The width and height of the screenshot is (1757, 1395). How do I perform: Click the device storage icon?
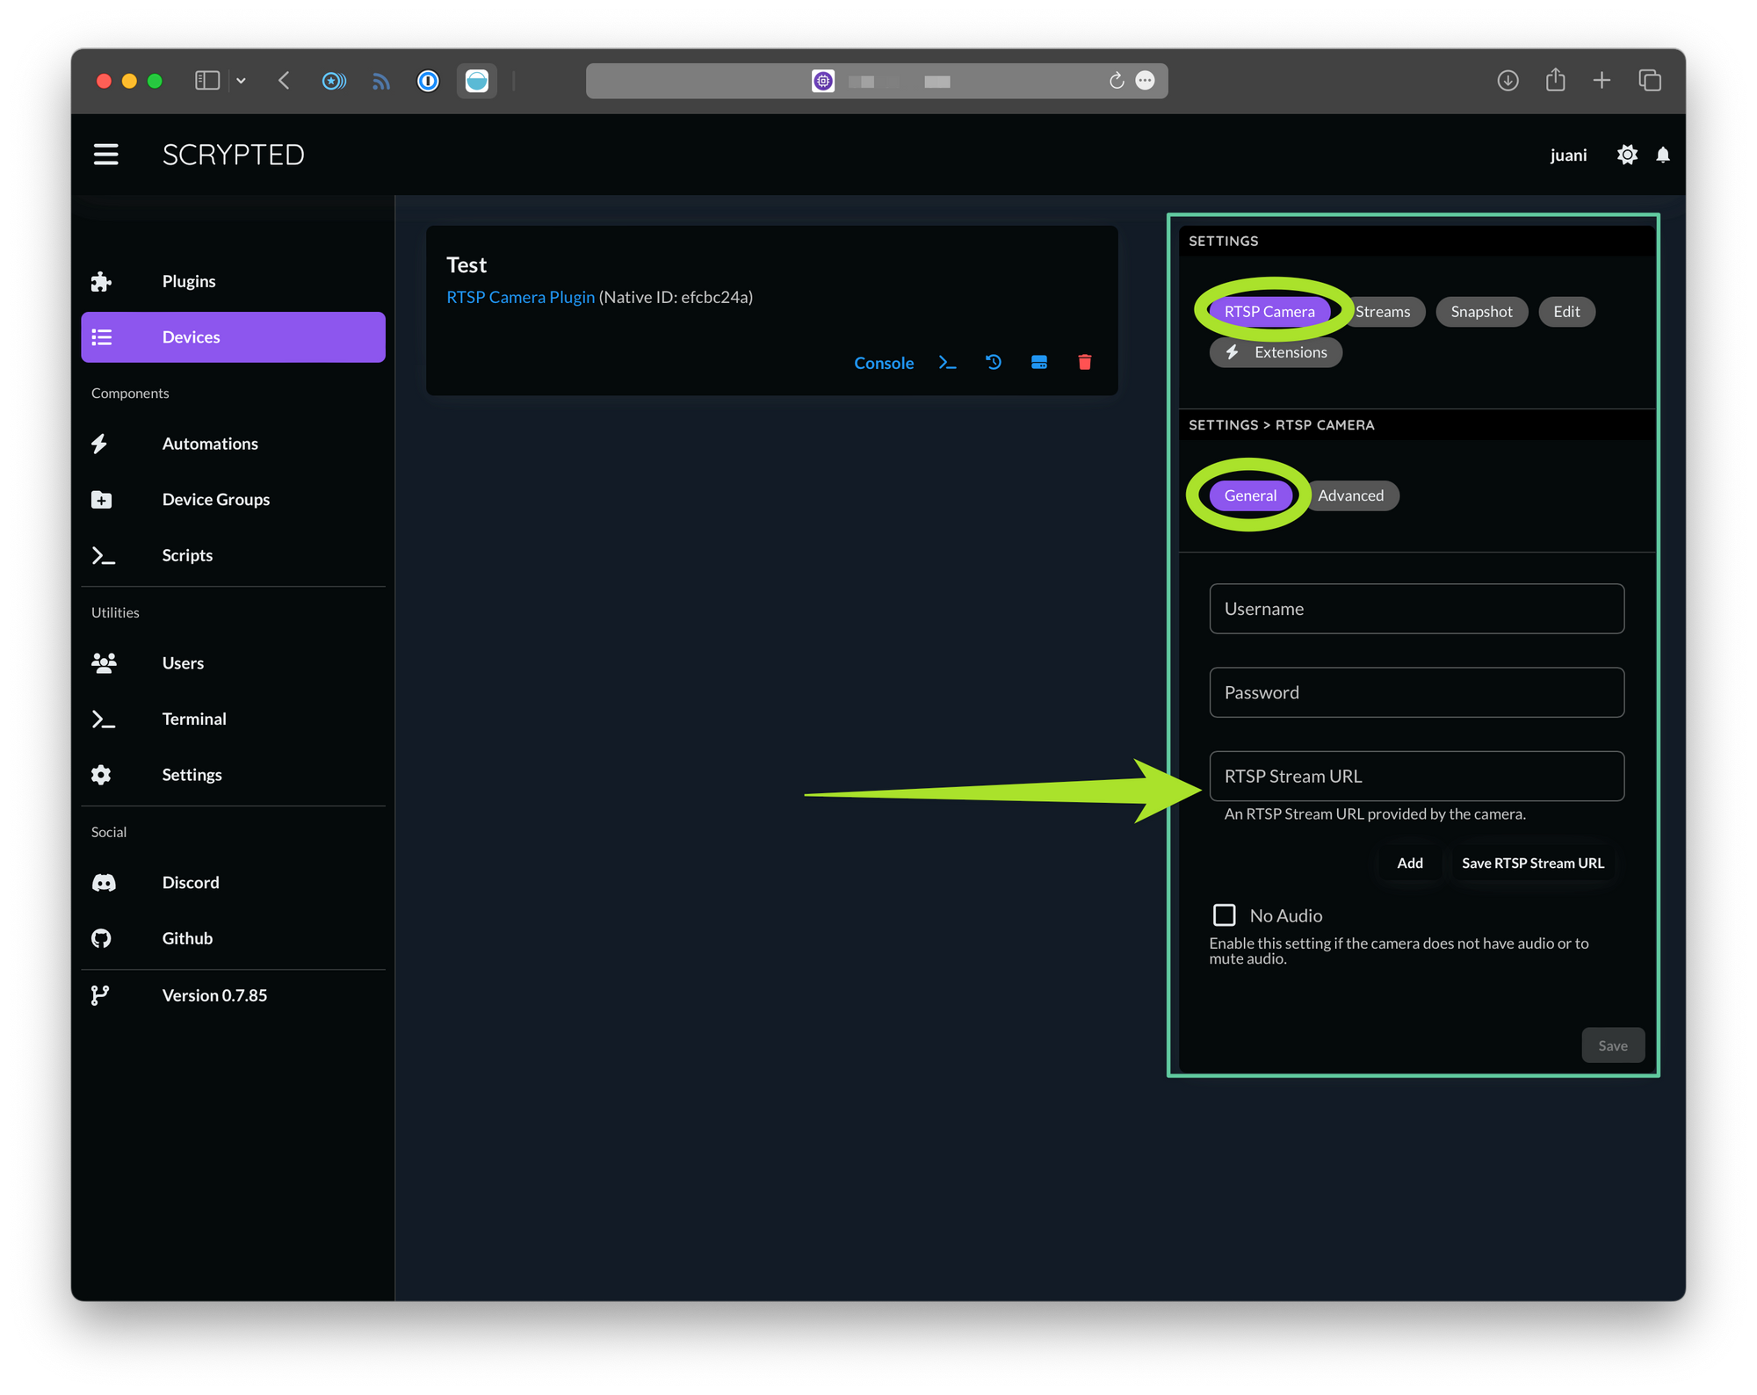click(x=1039, y=362)
